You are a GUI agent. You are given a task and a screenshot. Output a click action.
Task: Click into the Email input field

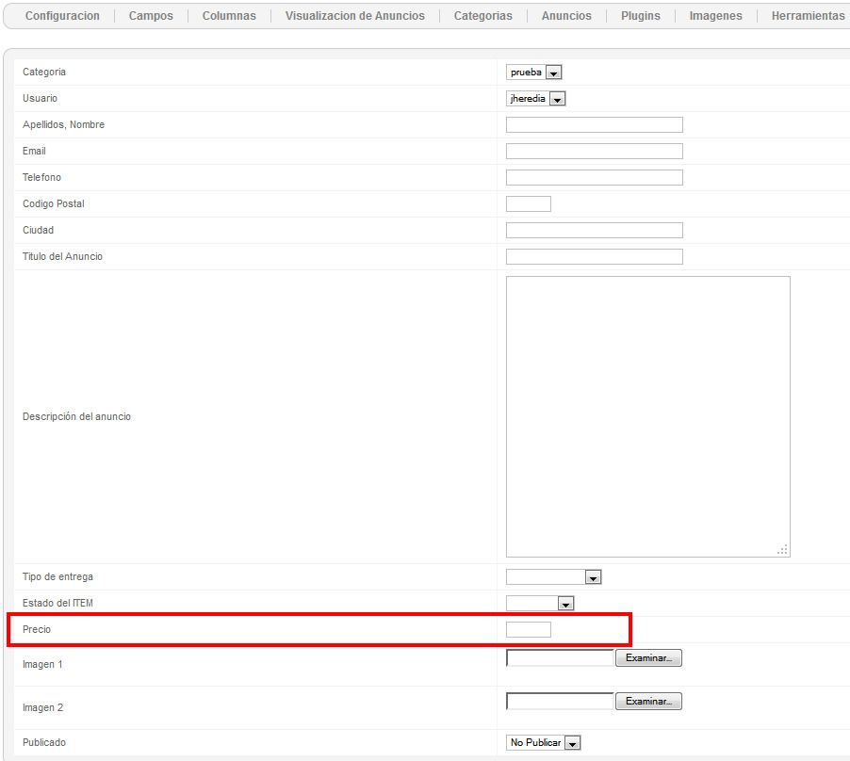click(594, 151)
